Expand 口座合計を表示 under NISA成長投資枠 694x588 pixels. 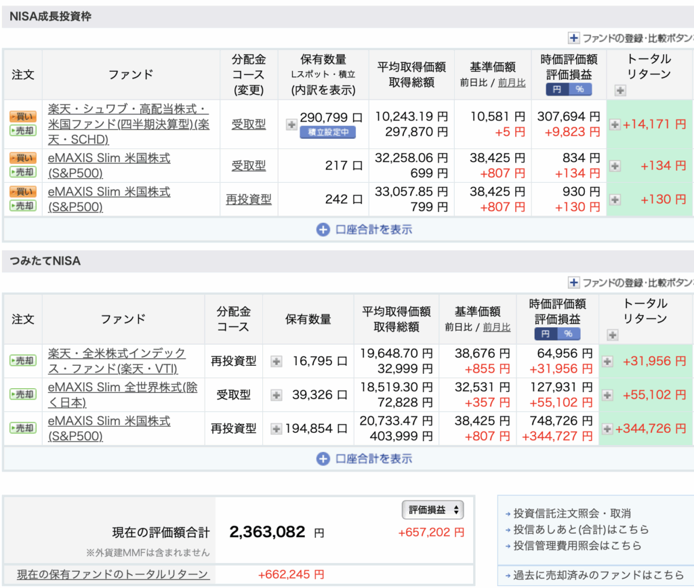365,229
